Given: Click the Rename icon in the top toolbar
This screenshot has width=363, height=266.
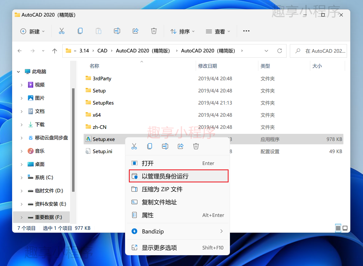Looking at the screenshot, I should (x=117, y=31).
